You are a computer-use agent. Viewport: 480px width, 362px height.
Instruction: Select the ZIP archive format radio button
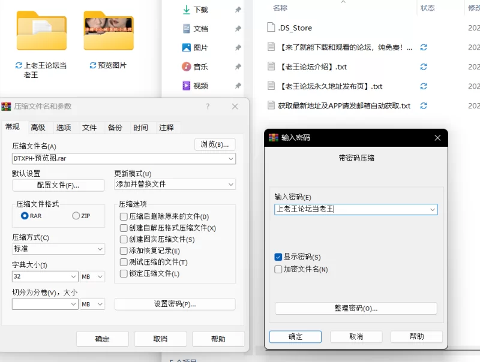[x=76, y=216]
